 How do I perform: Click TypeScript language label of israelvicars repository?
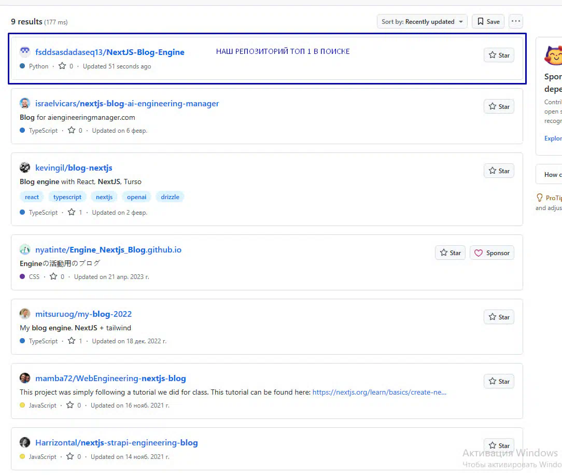click(44, 131)
